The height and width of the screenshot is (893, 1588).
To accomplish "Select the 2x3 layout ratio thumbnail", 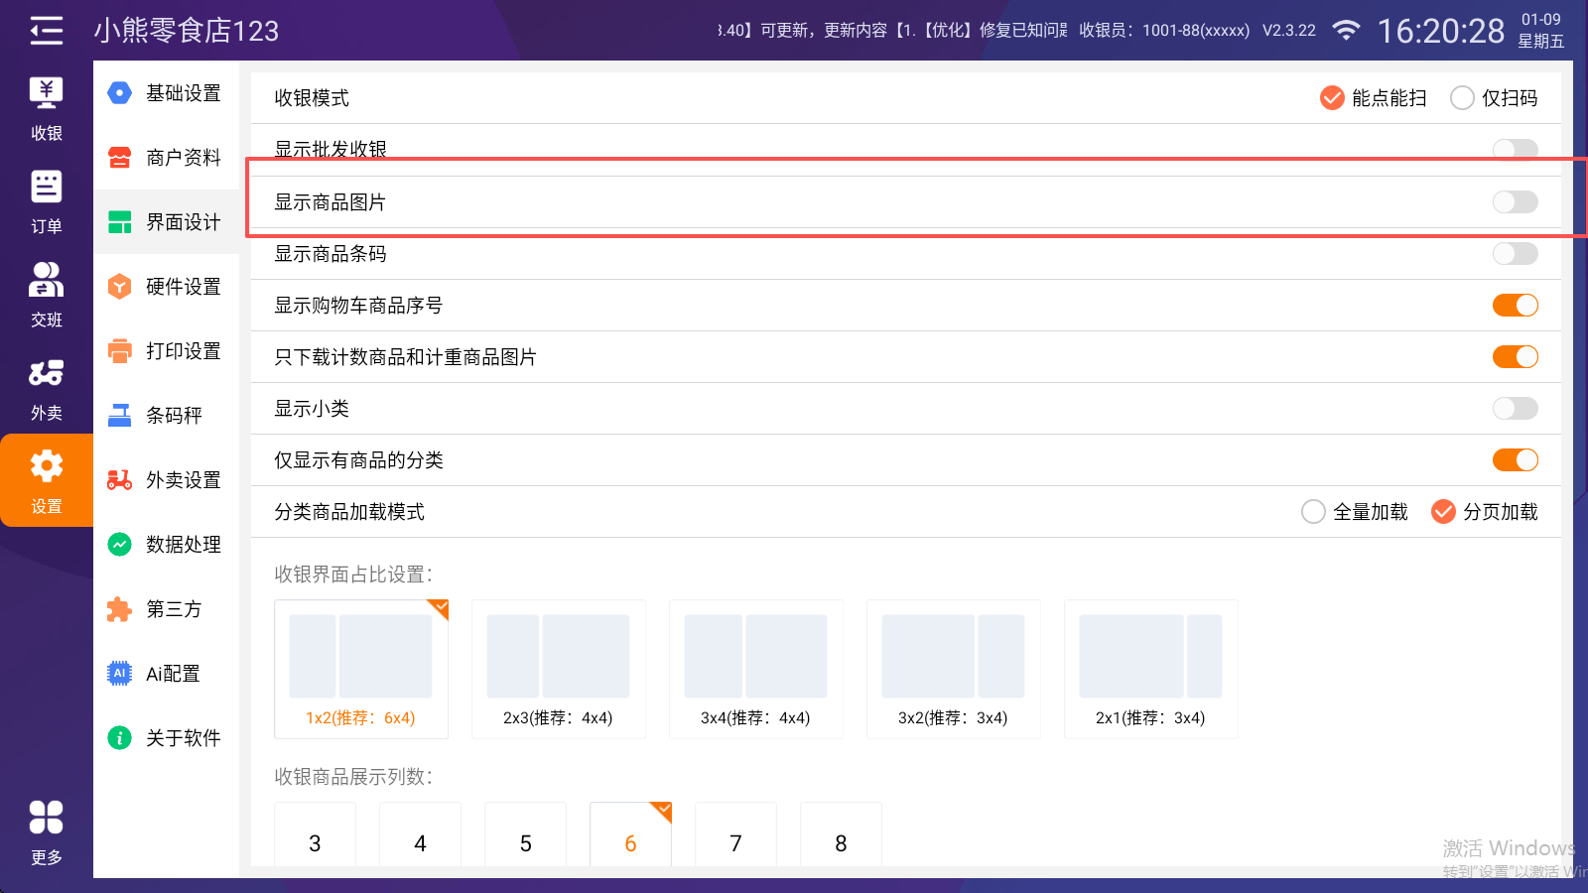I will point(558,668).
